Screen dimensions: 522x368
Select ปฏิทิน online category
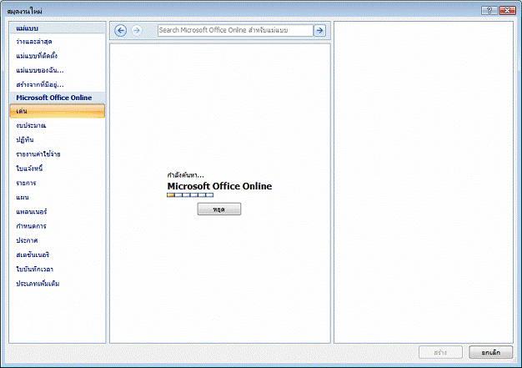pos(58,140)
